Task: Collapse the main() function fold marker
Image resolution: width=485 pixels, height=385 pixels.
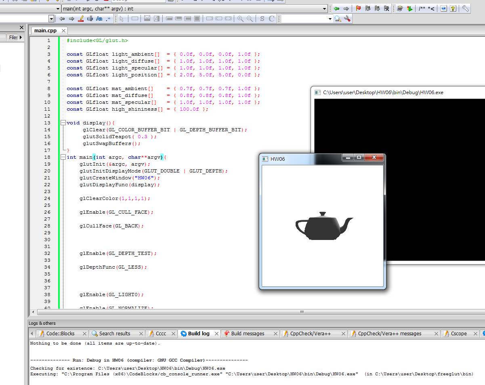Action: [63, 157]
